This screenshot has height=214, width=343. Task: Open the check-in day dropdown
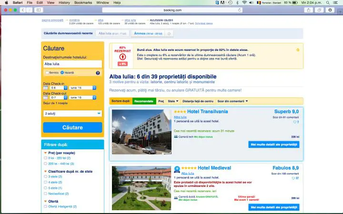coord(59,88)
